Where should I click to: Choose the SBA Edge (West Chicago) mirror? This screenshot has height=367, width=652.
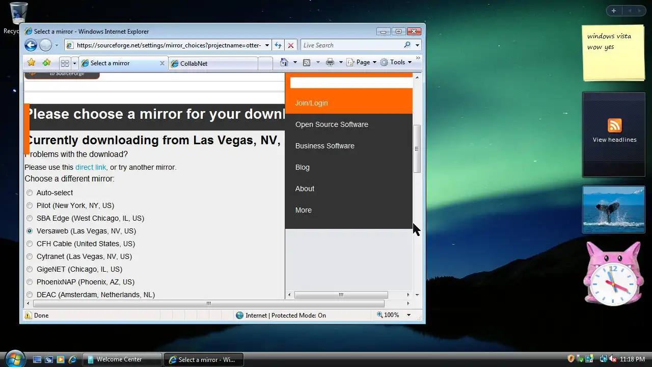(x=30, y=218)
